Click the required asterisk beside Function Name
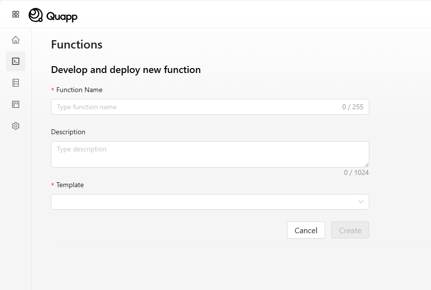The width and height of the screenshot is (431, 290). (52, 90)
